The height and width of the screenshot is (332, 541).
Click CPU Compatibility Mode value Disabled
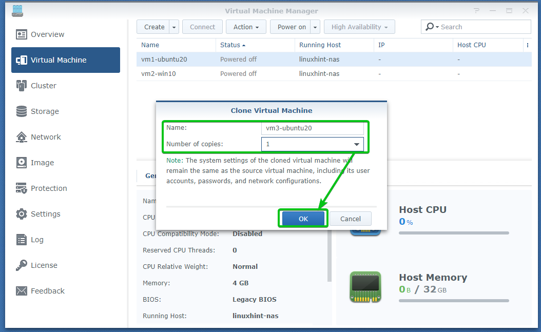click(247, 234)
